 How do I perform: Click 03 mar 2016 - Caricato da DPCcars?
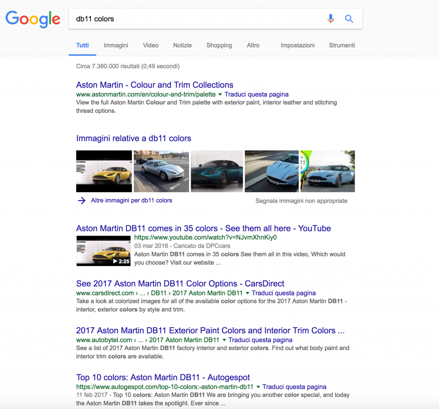click(182, 246)
